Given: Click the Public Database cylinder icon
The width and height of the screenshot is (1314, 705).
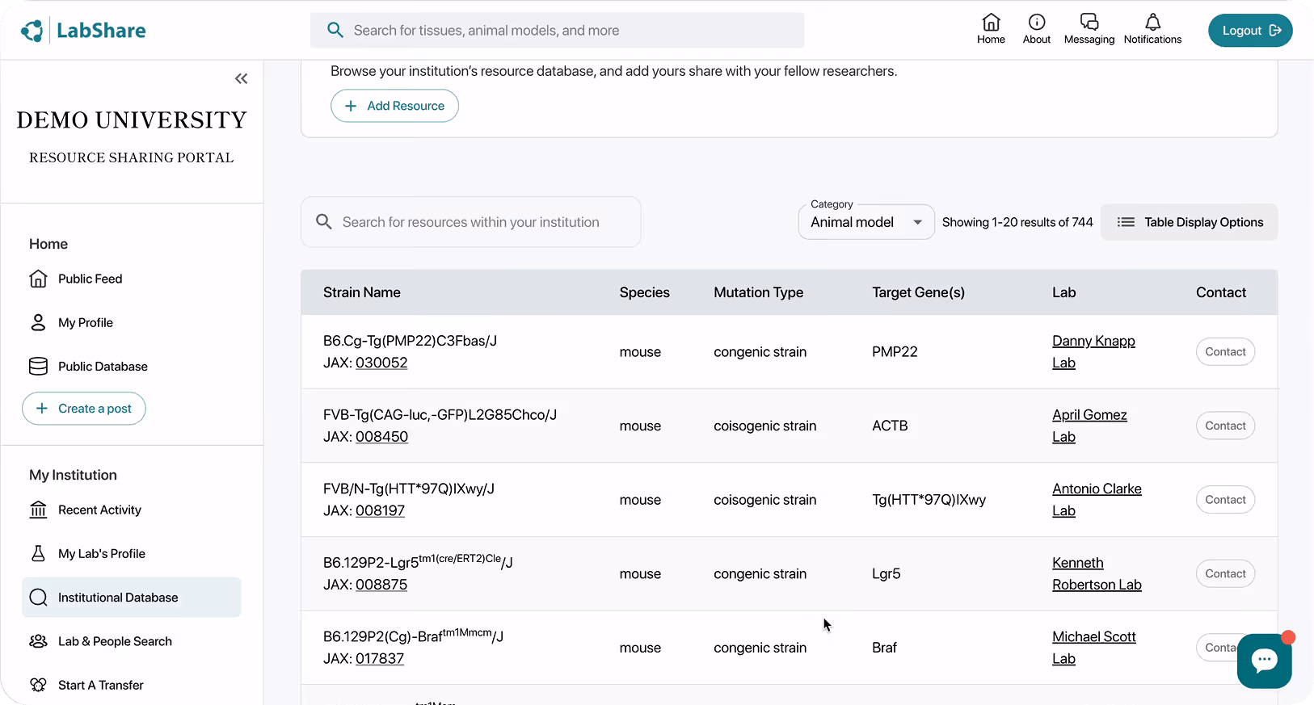Looking at the screenshot, I should coord(38,366).
